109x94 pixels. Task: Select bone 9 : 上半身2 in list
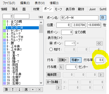(21, 49)
